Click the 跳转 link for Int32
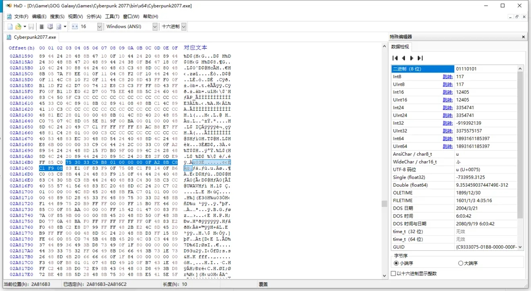This screenshot has height=291, width=531. 448,123
